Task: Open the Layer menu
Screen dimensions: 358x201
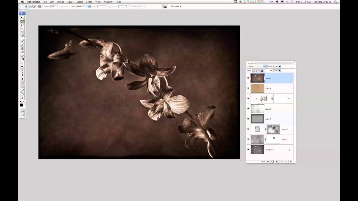Action: pyautogui.click(x=70, y=2)
